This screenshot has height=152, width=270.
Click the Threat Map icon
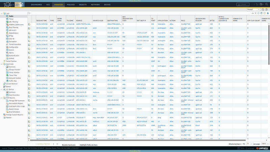(7, 75)
